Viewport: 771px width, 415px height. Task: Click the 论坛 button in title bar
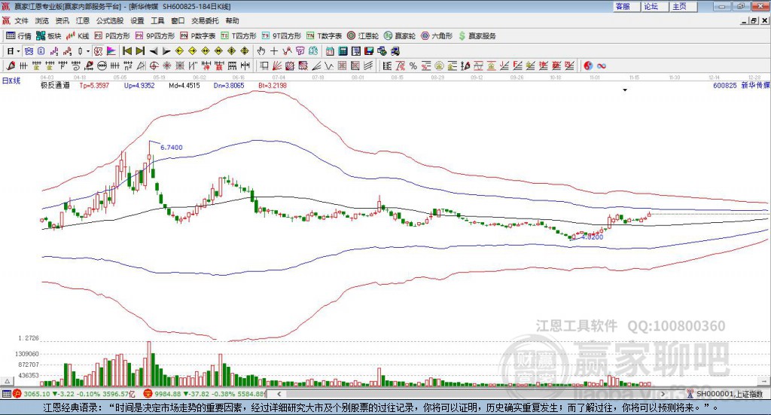click(x=654, y=6)
